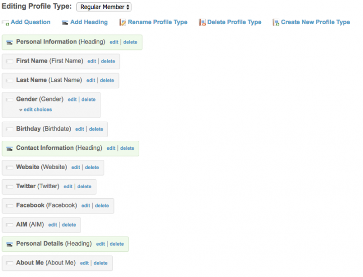Edit the Twitter question
Viewport: 363px width, 277px height.
coord(68,187)
